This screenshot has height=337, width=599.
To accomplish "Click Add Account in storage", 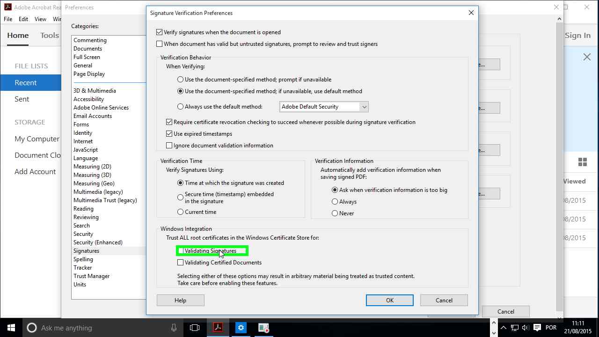I will pos(35,172).
